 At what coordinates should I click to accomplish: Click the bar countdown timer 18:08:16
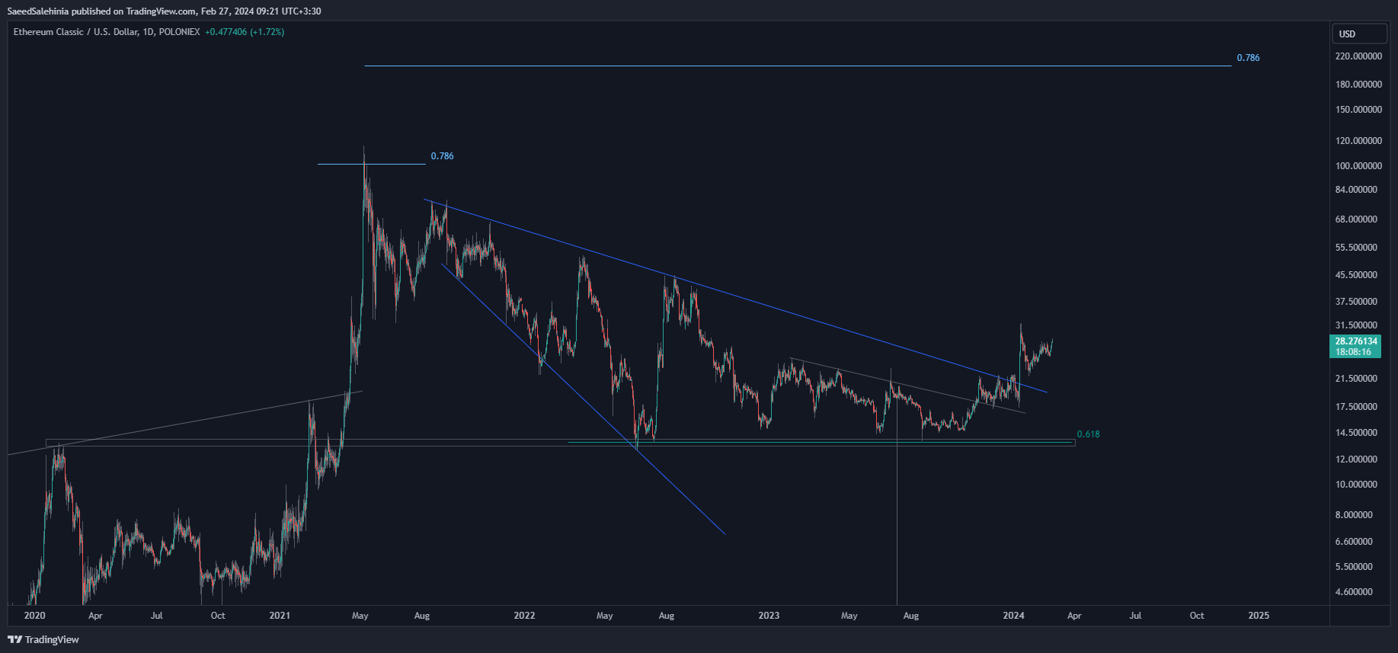click(x=1353, y=352)
